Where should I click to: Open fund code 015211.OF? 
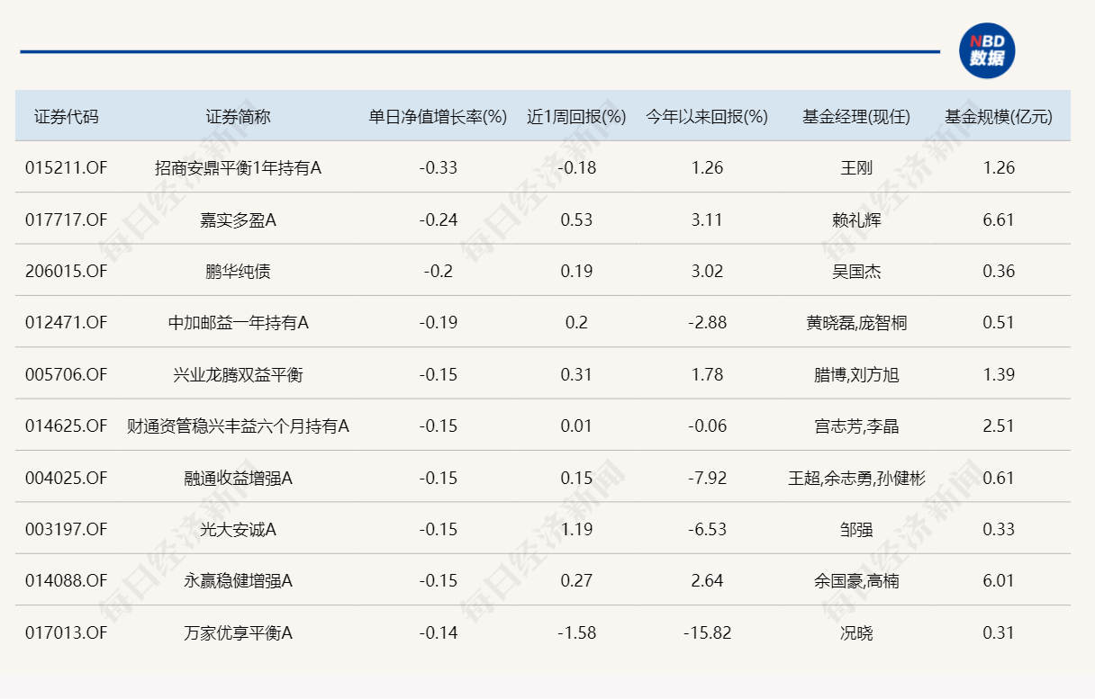66,167
